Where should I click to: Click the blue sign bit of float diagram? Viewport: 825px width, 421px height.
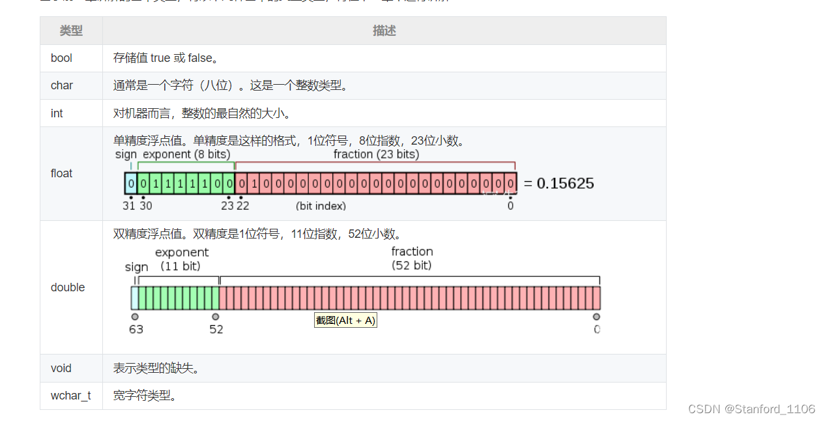131,183
